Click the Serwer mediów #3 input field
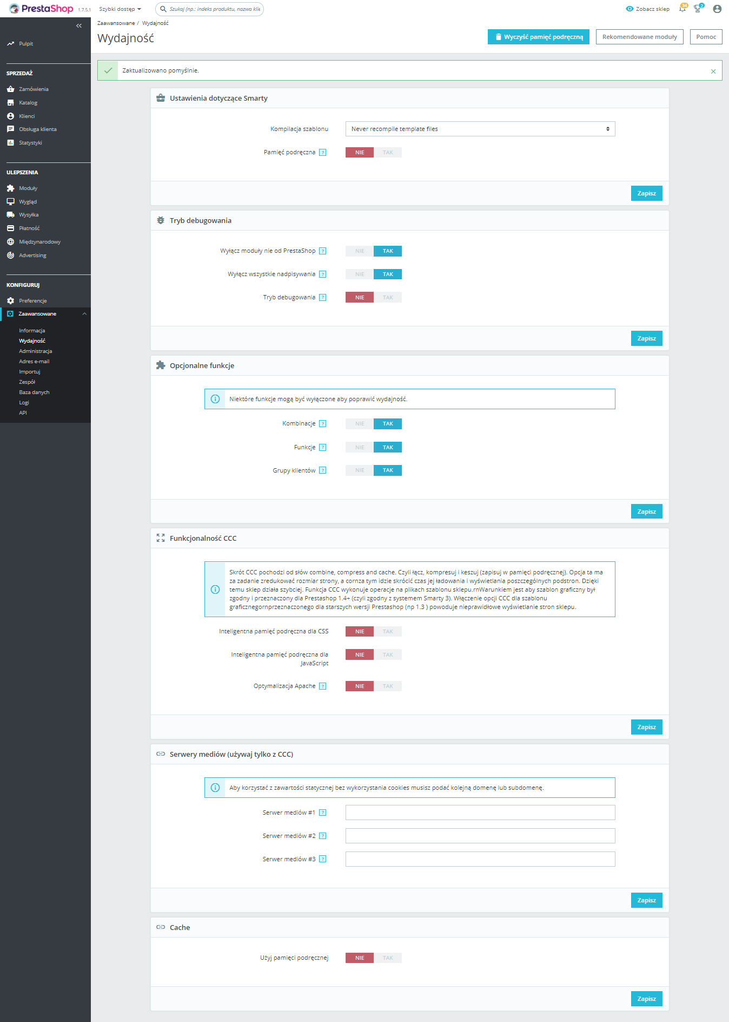 click(x=480, y=859)
